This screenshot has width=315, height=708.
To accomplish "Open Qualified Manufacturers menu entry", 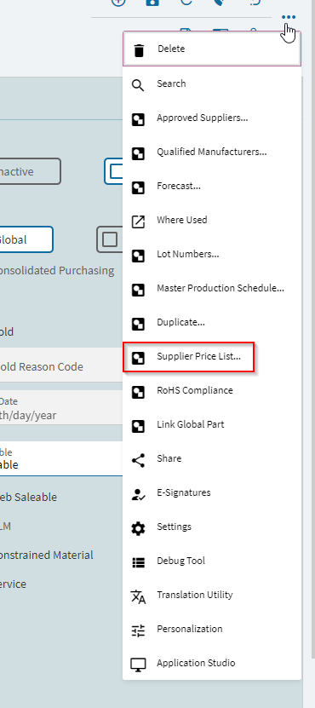I will pyautogui.click(x=212, y=153).
